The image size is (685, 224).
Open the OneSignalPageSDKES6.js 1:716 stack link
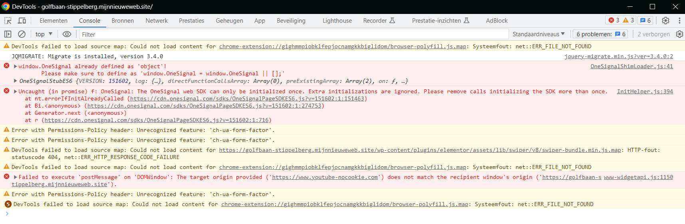tap(157, 120)
